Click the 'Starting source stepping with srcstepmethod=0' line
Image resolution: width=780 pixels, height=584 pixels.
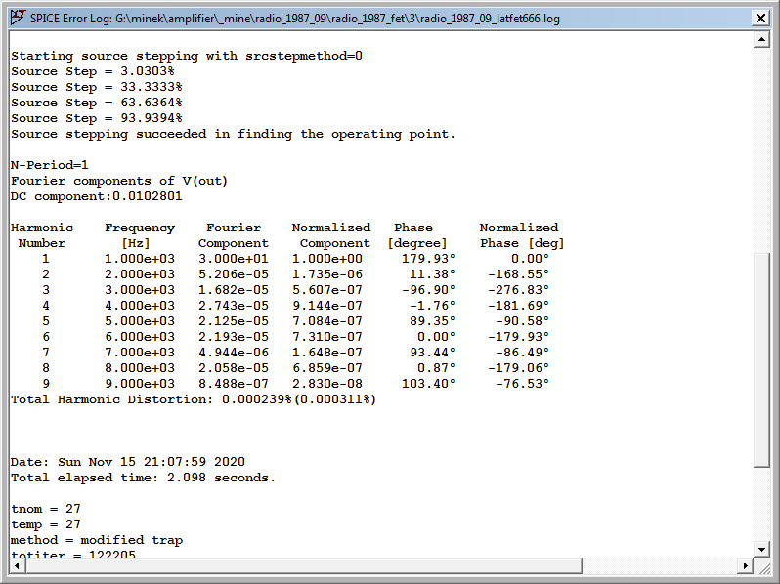coord(187,56)
